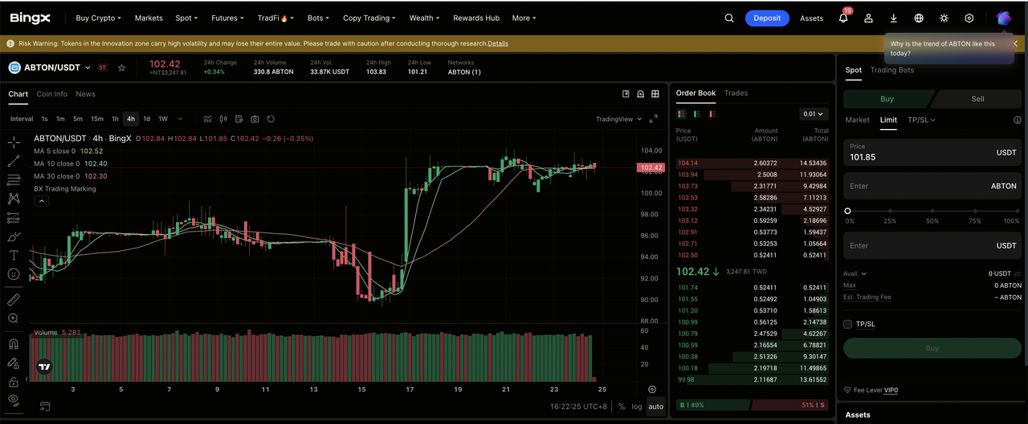
Task: Toggle stay in drawing mode
Action: (14, 362)
